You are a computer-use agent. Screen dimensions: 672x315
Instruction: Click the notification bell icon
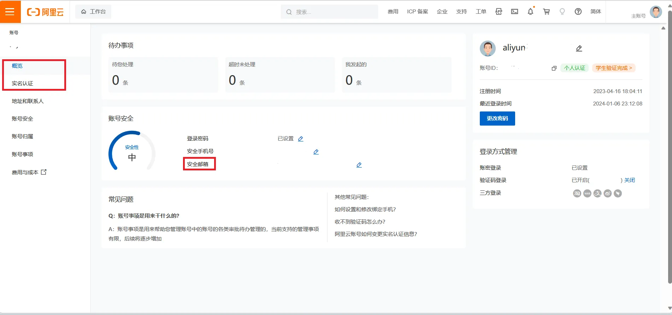(530, 12)
